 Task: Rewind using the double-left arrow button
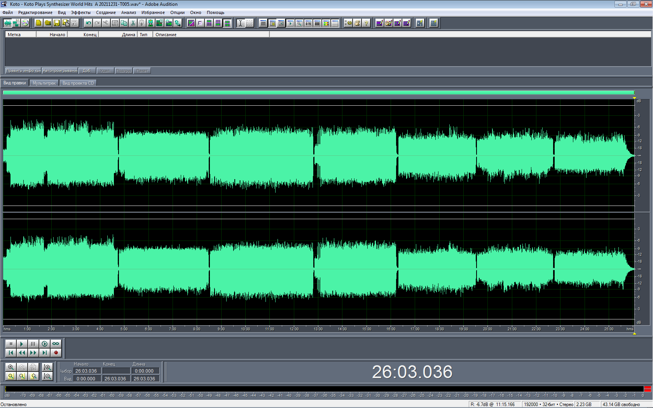tap(22, 352)
